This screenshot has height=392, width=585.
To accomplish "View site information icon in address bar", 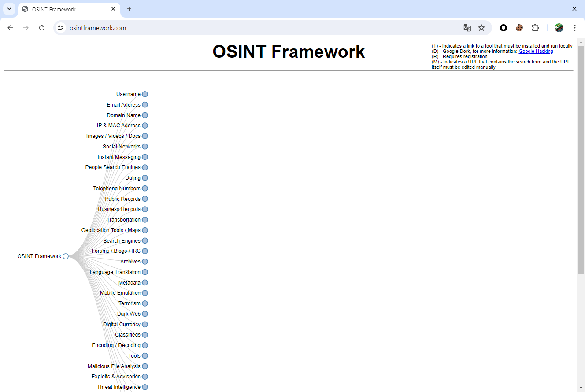I will tap(61, 28).
